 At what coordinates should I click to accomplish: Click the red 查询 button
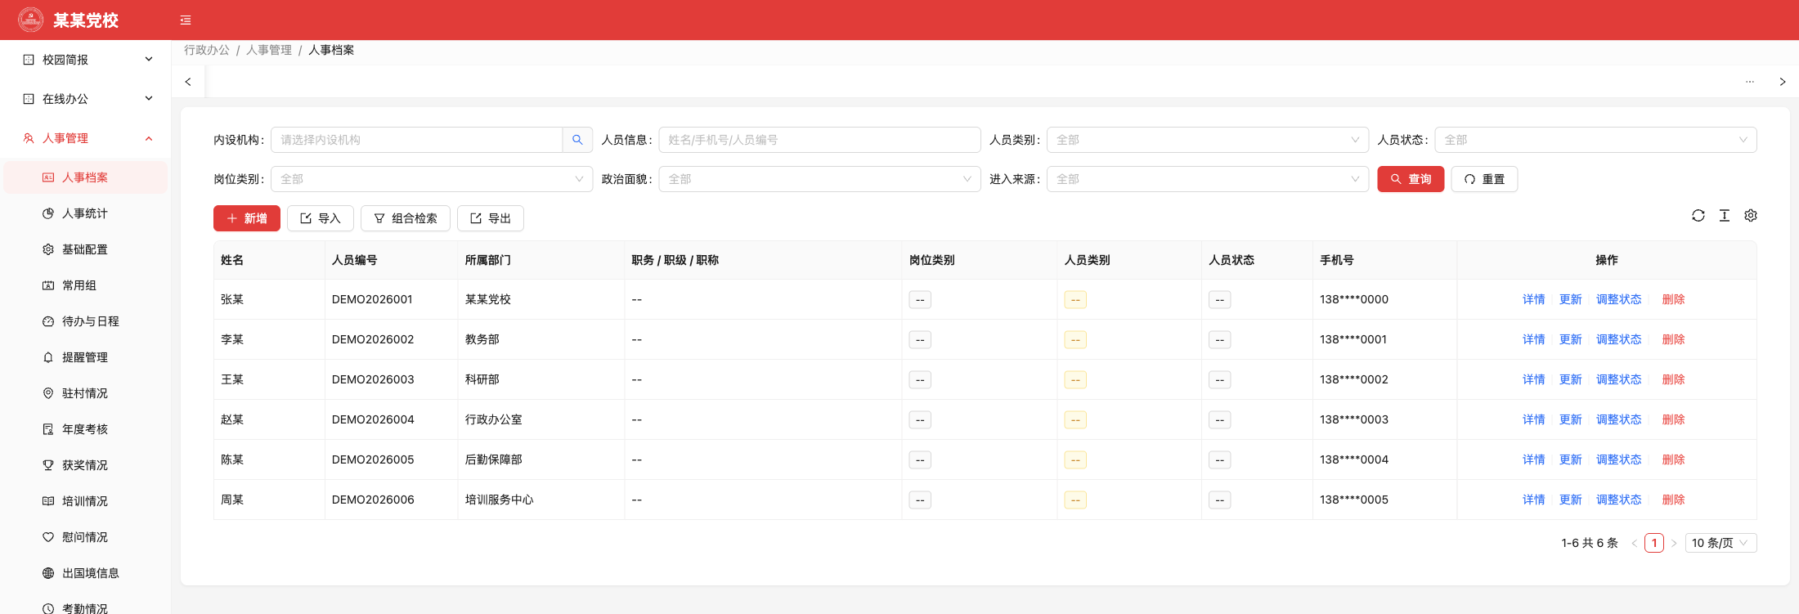pos(1411,179)
